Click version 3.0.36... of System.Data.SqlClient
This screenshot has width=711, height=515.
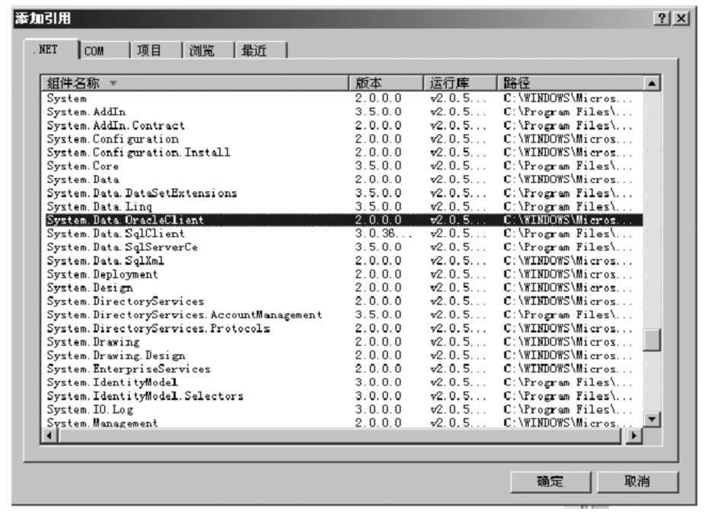pos(384,234)
